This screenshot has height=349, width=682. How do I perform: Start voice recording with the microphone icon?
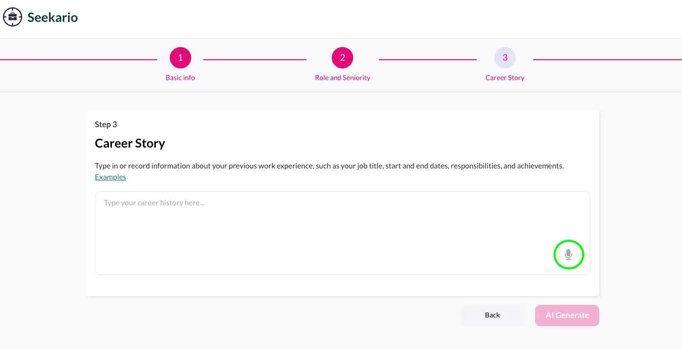(569, 254)
